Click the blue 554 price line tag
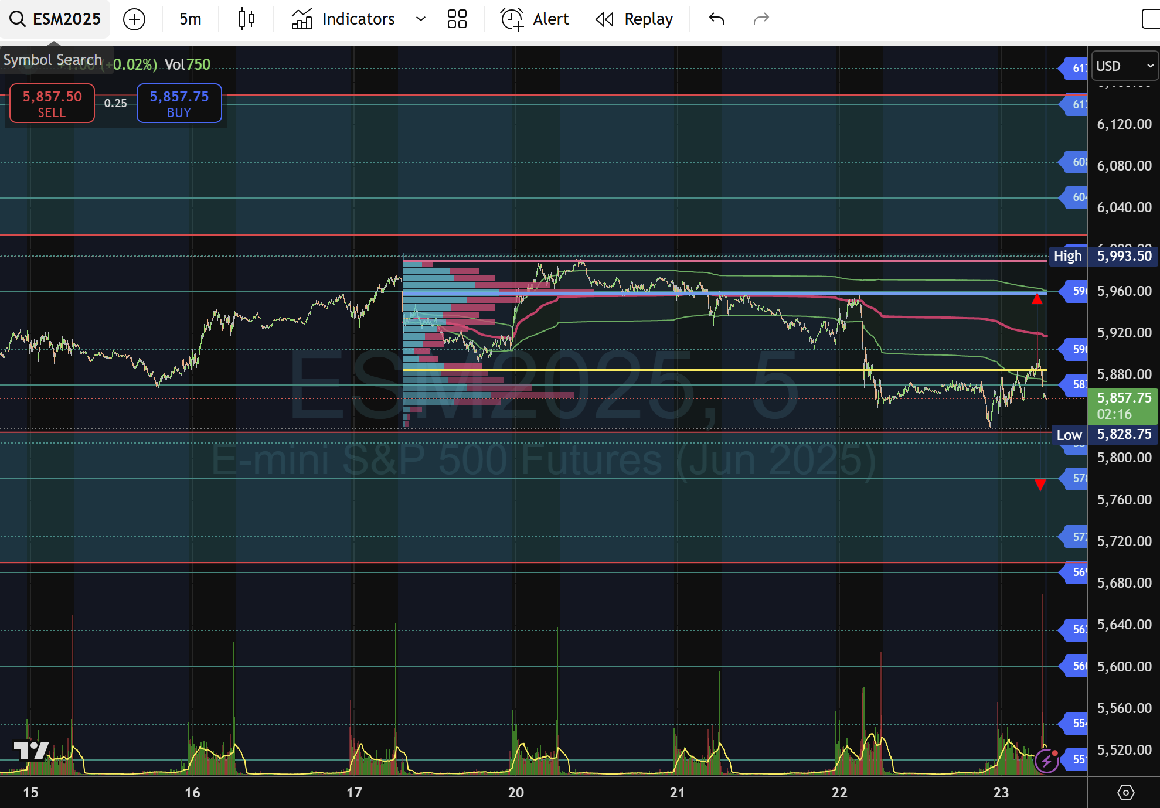The height and width of the screenshot is (808, 1160). (x=1074, y=723)
